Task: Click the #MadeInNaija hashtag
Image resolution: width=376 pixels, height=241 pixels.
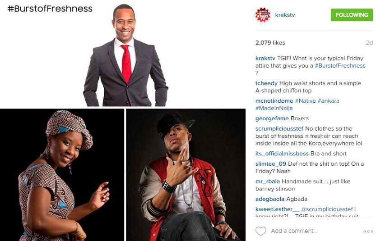Action: [274, 108]
